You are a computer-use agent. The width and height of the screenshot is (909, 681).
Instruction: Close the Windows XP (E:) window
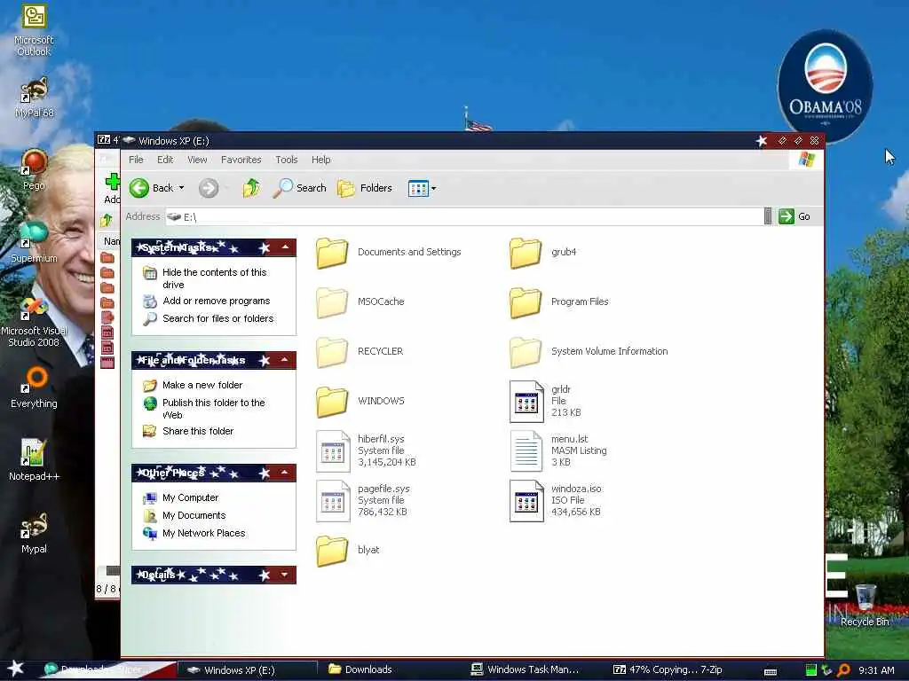(815, 141)
